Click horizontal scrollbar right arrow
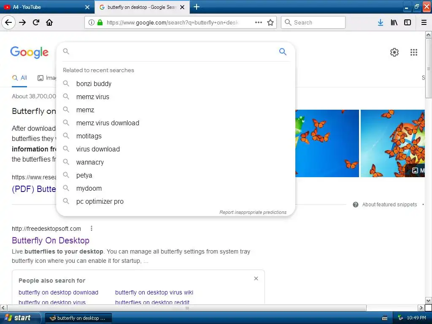The height and width of the screenshot is (324, 432). 421,308
